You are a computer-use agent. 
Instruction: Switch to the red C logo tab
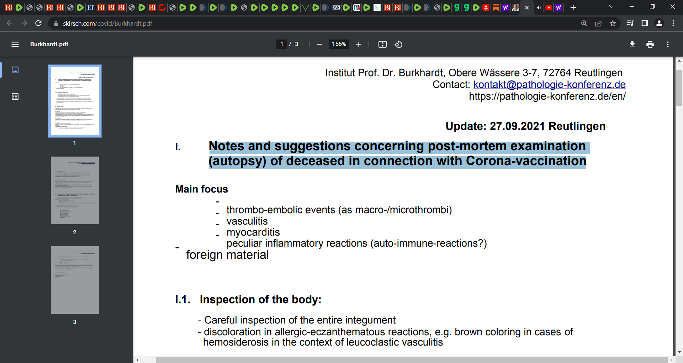[162, 7]
